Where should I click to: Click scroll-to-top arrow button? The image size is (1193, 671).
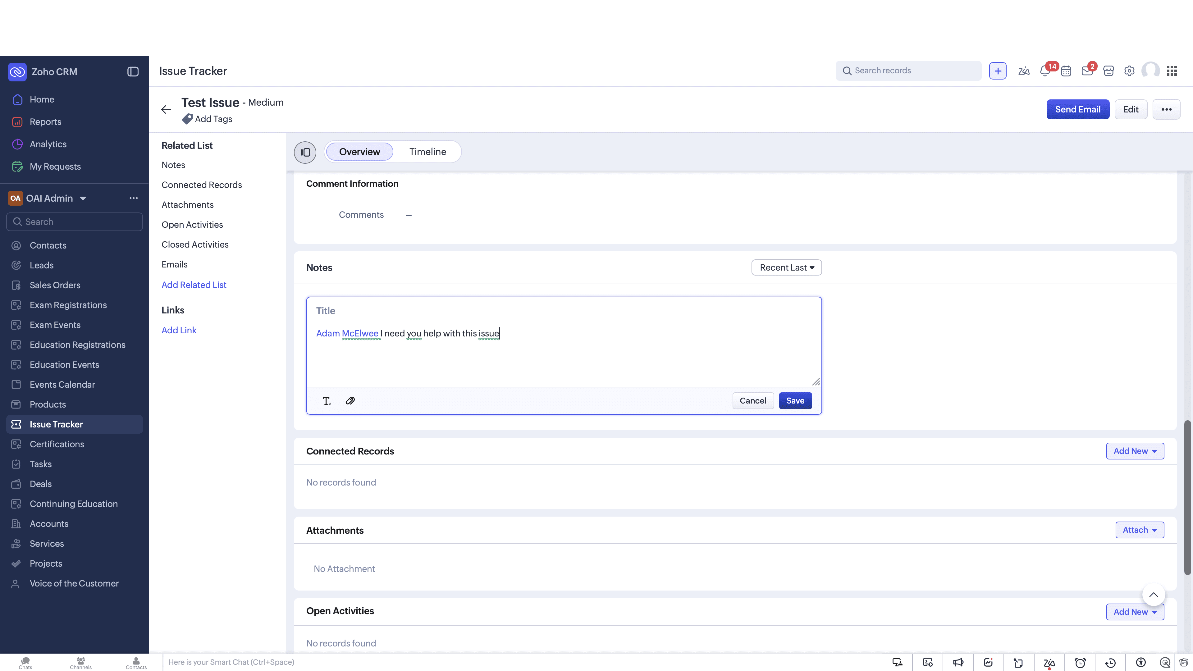click(1154, 595)
